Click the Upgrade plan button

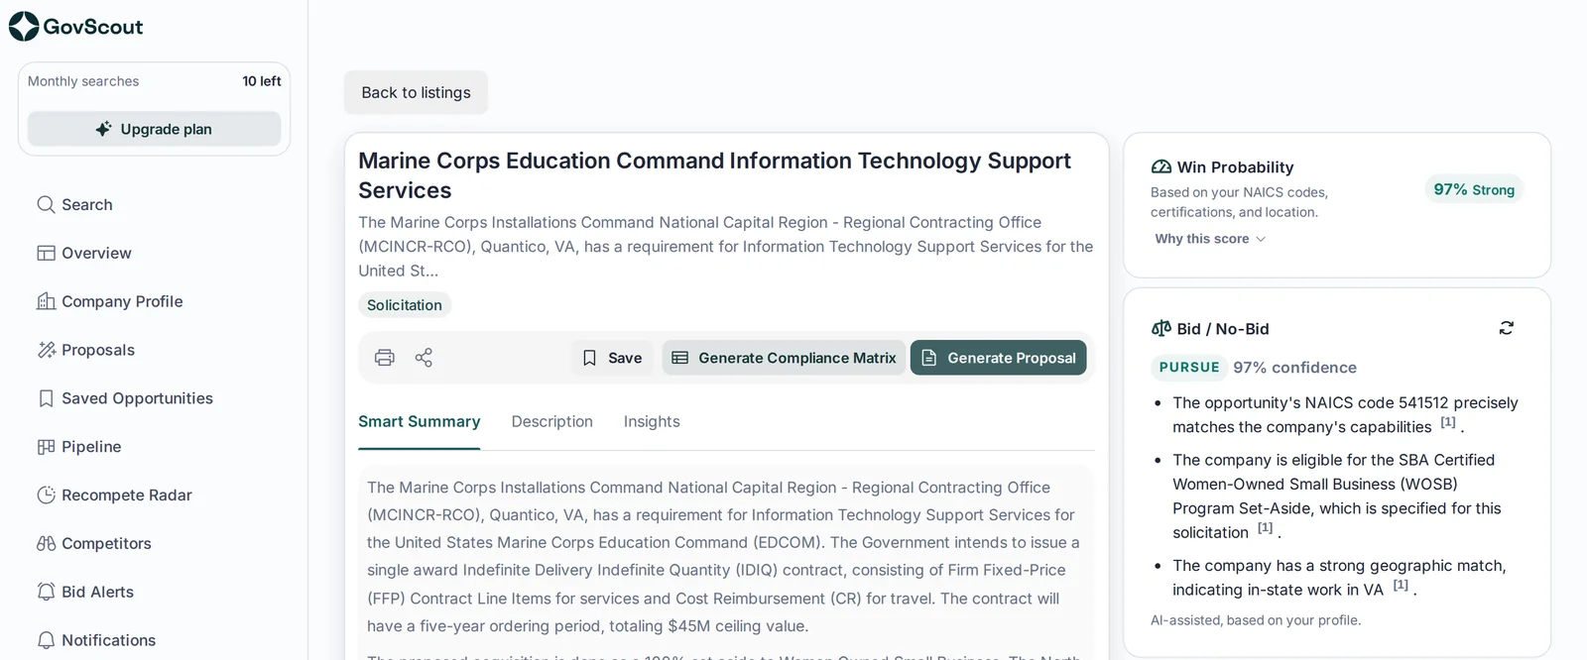[154, 129]
